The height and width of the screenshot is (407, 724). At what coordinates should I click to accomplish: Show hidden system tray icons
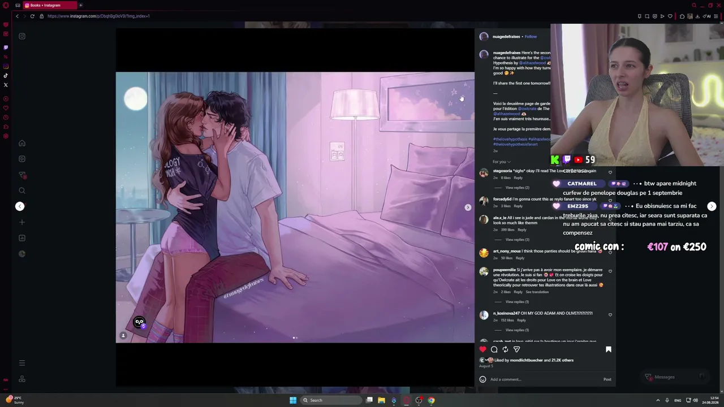658,400
